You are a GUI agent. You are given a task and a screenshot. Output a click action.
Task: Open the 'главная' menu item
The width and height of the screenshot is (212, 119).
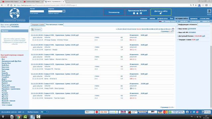pyautogui.click(x=143, y=19)
